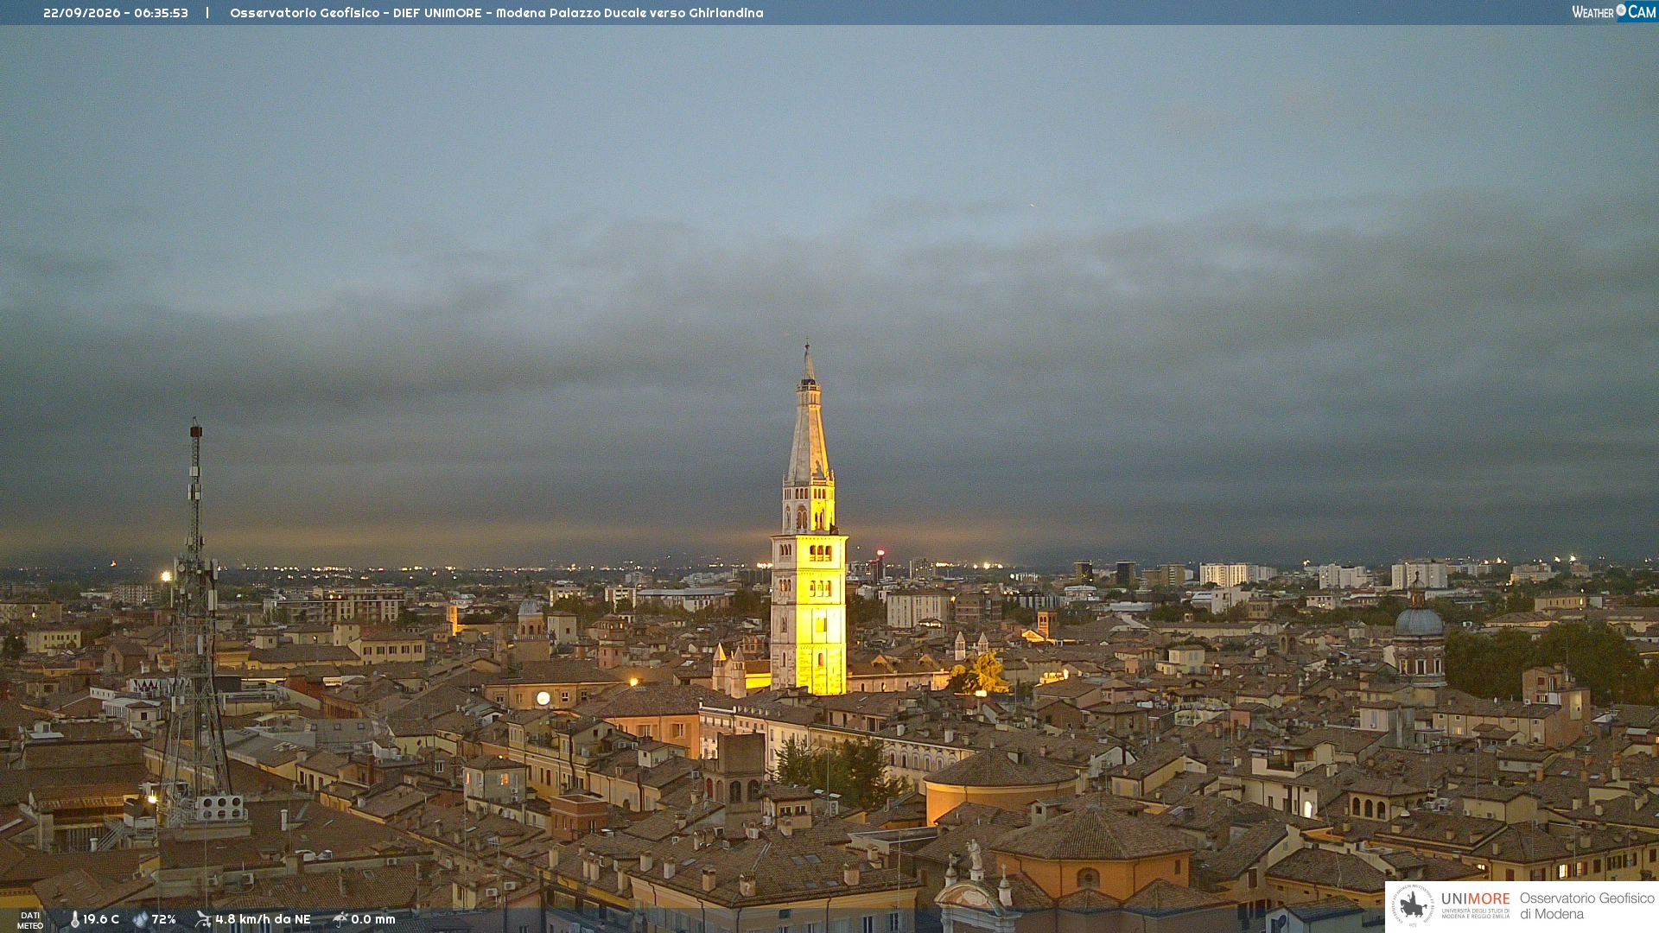Click the humidity water drops icon
Image resolution: width=1659 pixels, height=933 pixels.
(x=140, y=920)
